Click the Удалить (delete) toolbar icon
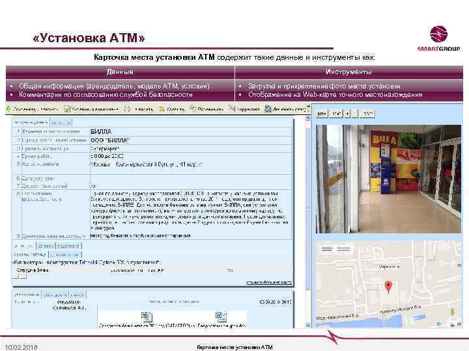This screenshot has height=351, width=469. (x=162, y=109)
